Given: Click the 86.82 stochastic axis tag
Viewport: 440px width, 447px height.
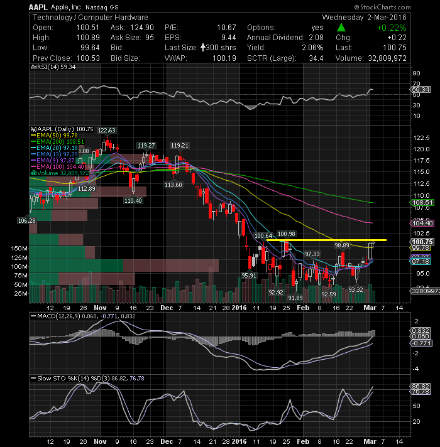Looking at the screenshot, I should [x=421, y=387].
